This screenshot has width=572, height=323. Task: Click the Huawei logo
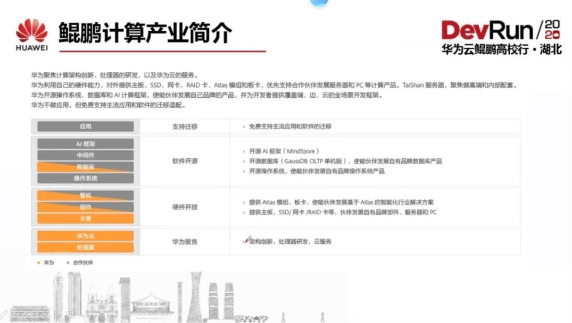click(32, 35)
